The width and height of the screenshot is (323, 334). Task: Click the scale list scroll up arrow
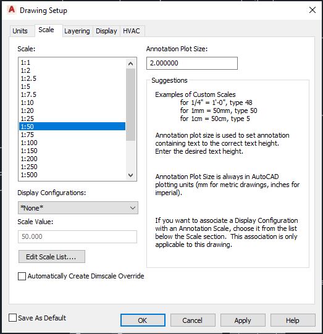[x=130, y=64]
